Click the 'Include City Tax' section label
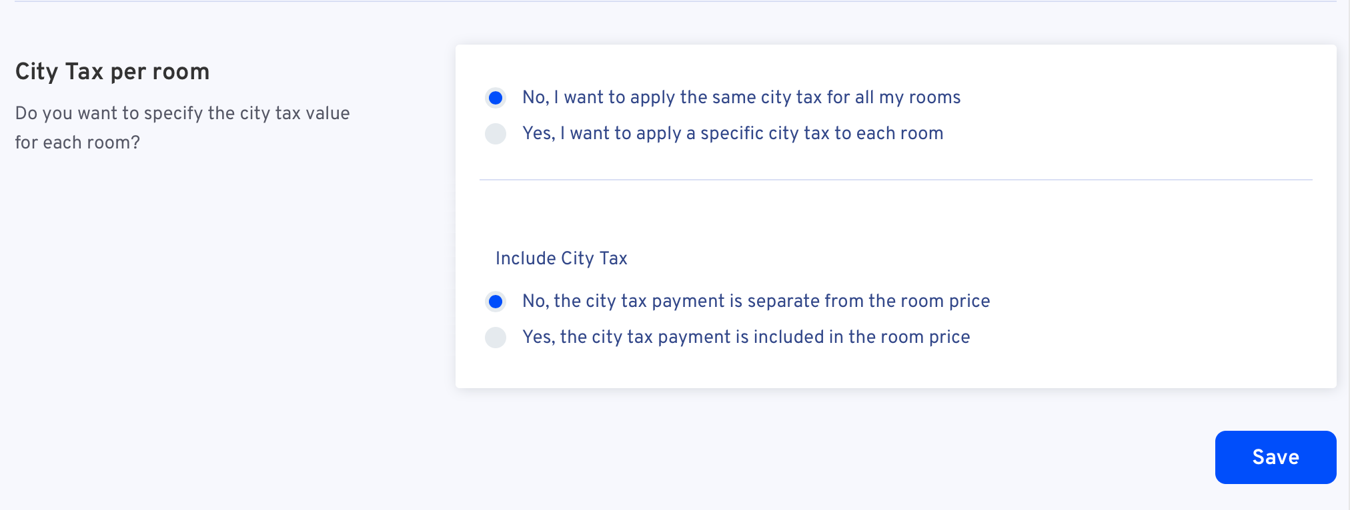 click(561, 258)
